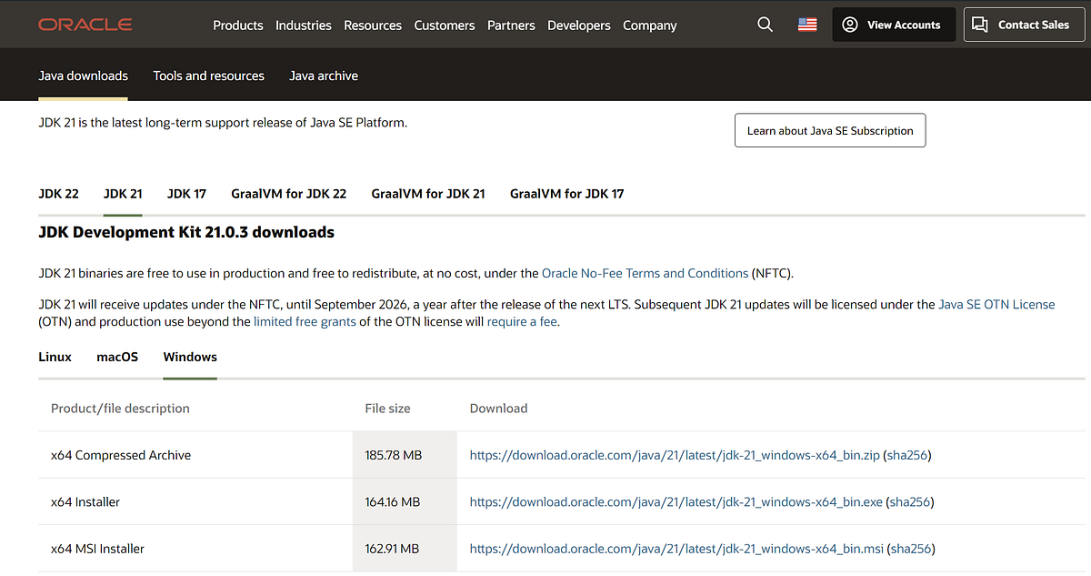Click the US flag country selector
This screenshot has width=1091, height=576.
pos(807,25)
